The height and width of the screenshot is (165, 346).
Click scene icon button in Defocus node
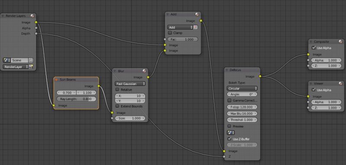pos(231,133)
